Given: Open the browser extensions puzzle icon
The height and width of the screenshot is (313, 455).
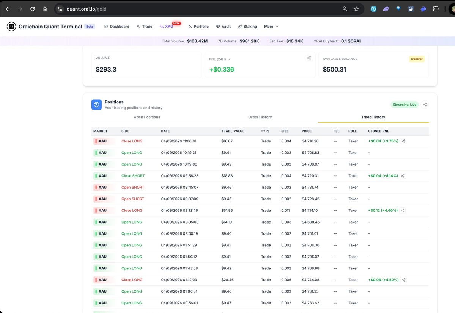Looking at the screenshot, I should 436,9.
